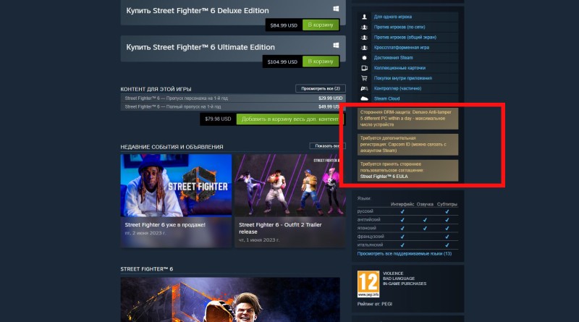Click the 'Купить Street Fighter 6 Deluxe Edition' heading
579x322 pixels.
click(x=198, y=10)
